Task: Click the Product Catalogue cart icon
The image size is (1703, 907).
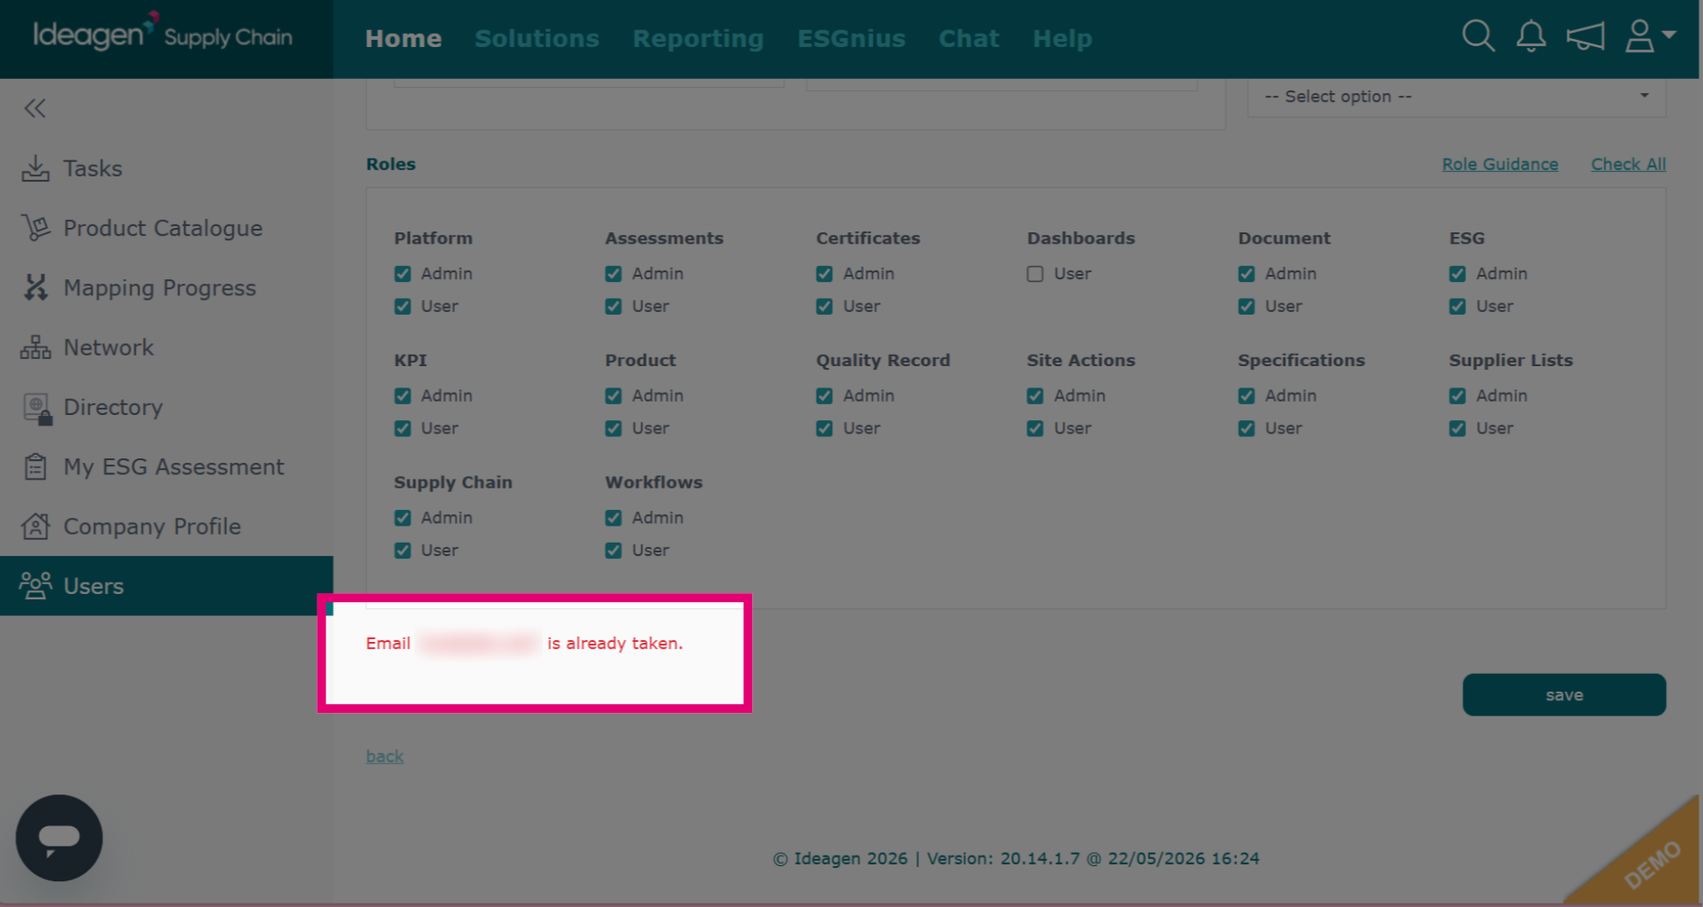Action: click(x=35, y=228)
